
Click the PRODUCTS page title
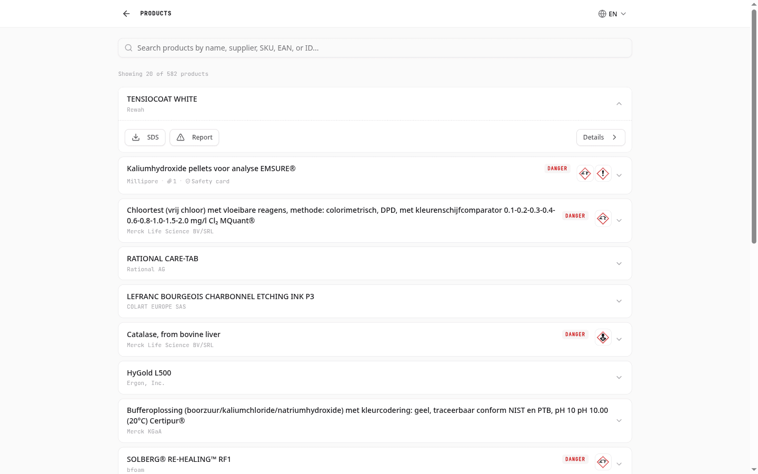click(x=156, y=14)
